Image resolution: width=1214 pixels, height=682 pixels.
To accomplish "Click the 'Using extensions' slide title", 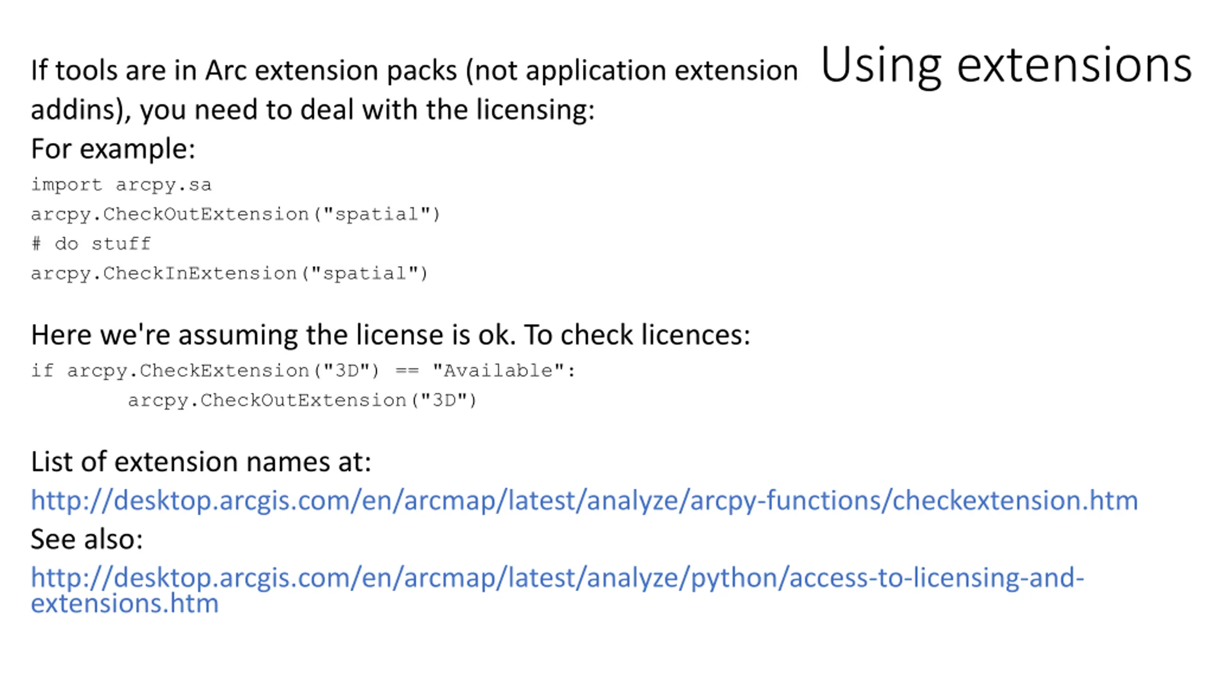I will tap(1006, 65).
